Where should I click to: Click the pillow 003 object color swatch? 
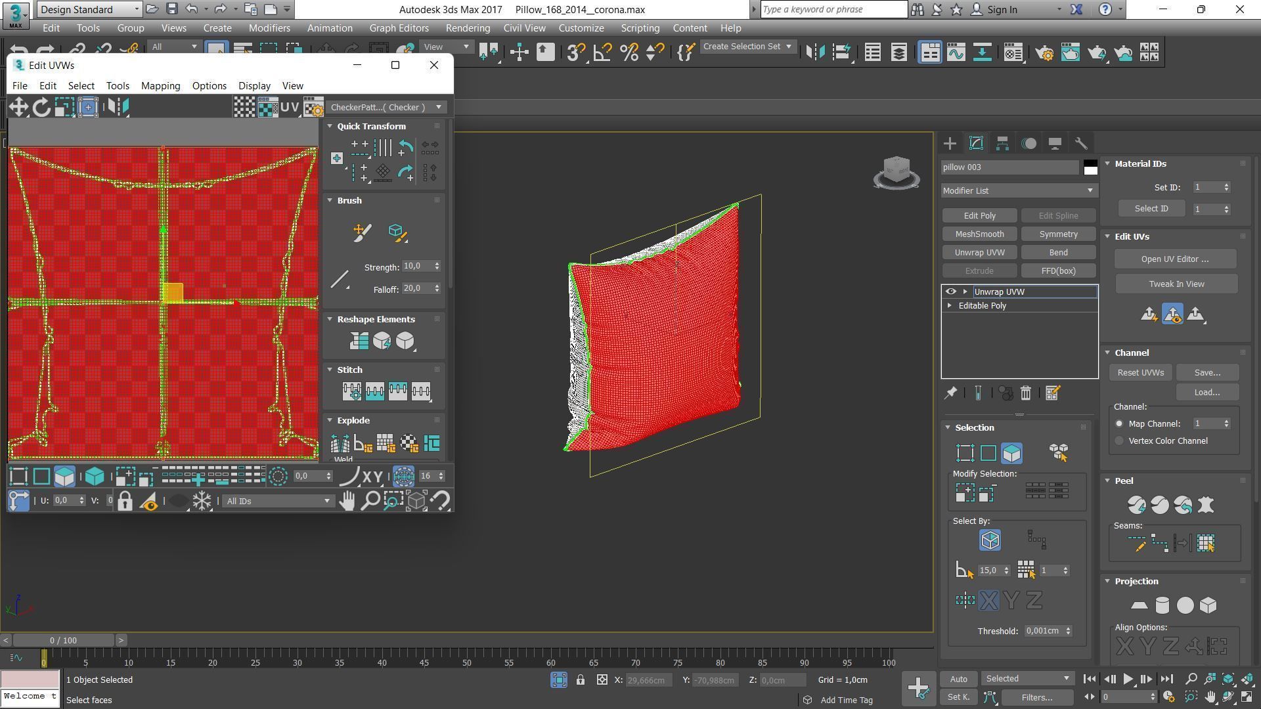tap(1090, 167)
